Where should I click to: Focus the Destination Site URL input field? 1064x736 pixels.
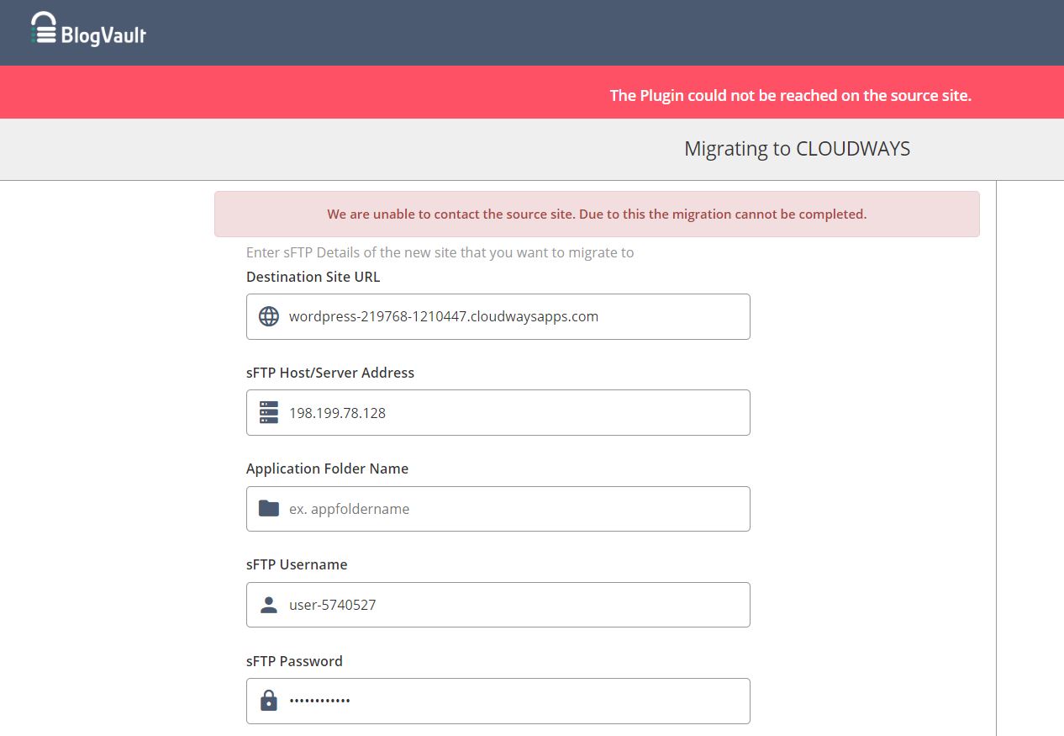click(x=498, y=316)
